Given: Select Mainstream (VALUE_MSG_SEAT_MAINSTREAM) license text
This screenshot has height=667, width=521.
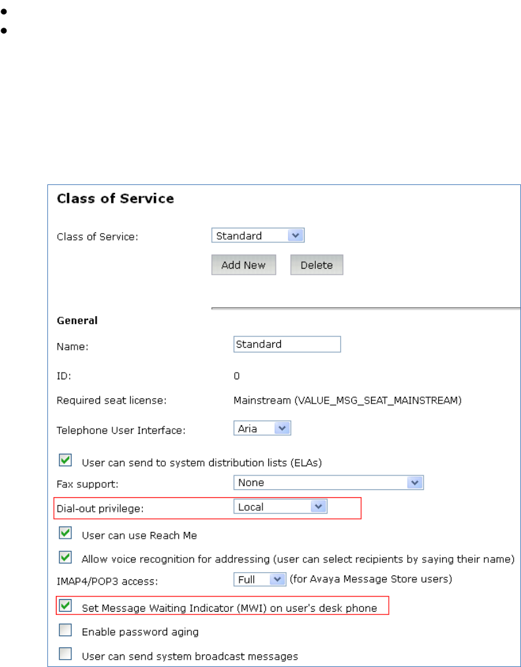Looking at the screenshot, I should pos(347,401).
